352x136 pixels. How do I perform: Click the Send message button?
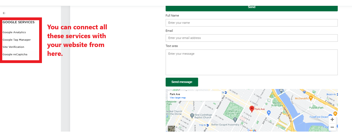(182, 82)
